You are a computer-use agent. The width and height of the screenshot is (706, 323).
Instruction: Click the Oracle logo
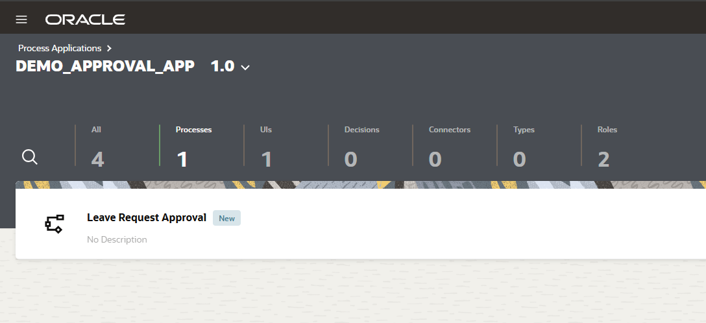point(85,19)
